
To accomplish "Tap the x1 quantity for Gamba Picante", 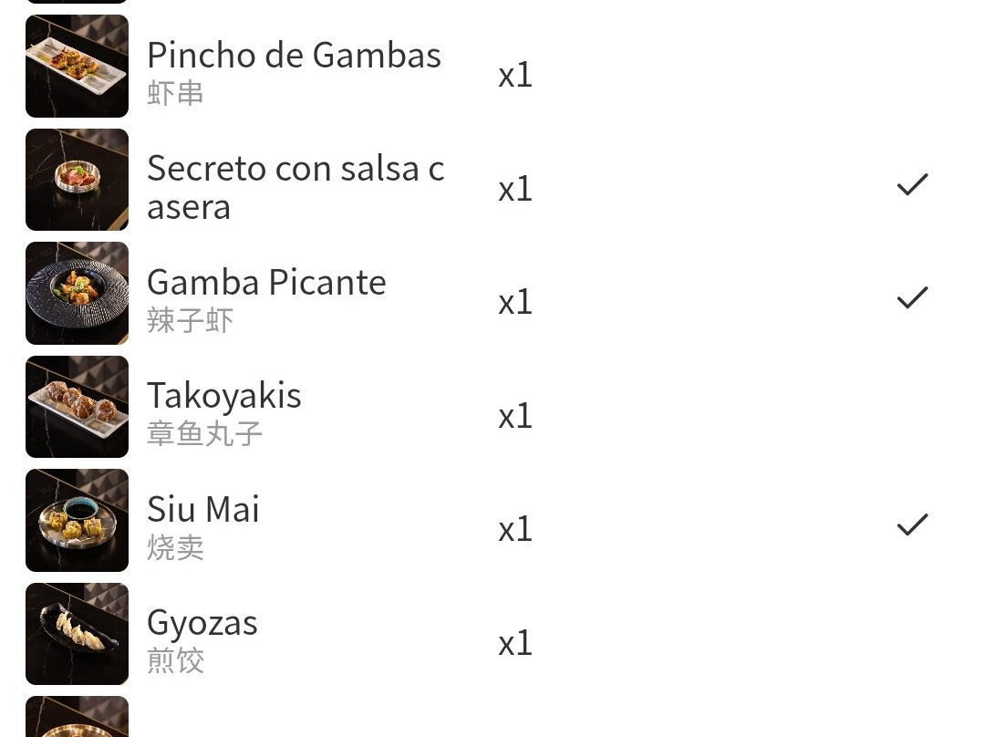I will tap(515, 302).
